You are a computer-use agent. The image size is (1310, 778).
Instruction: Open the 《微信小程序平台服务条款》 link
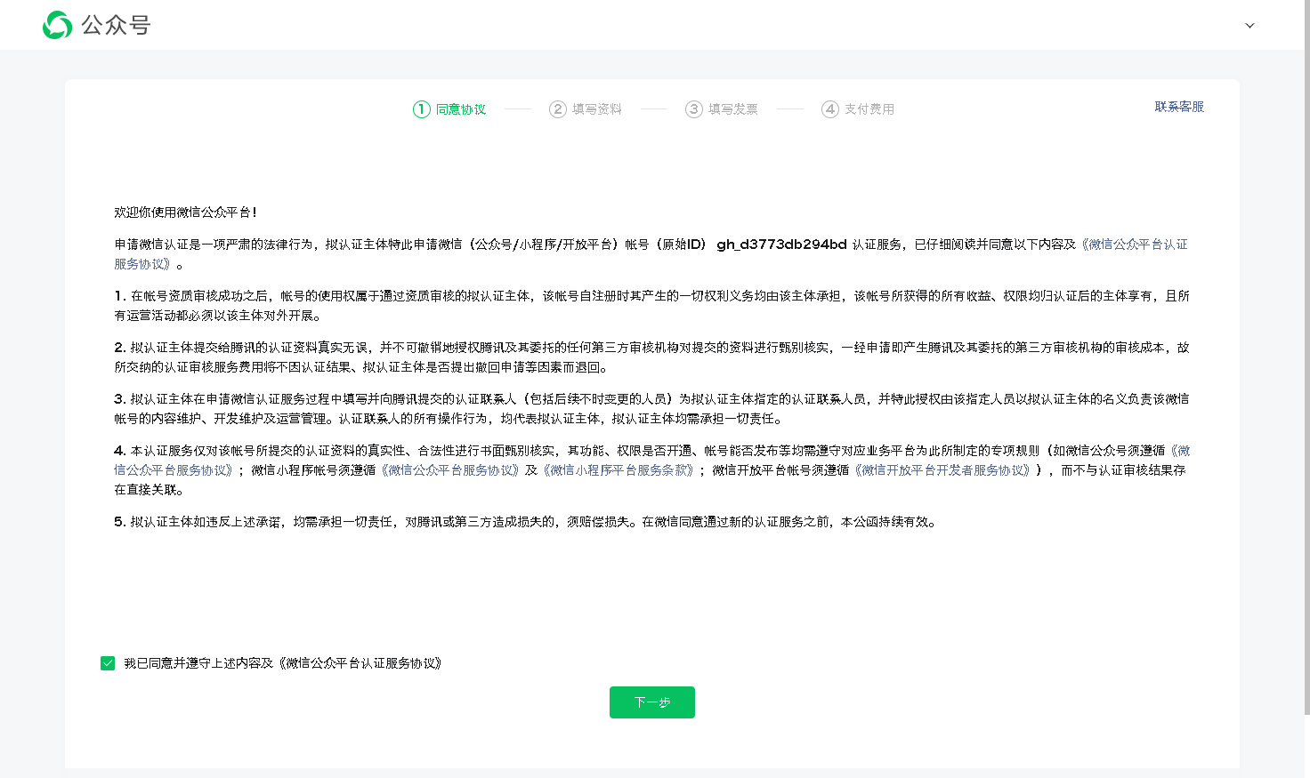pyautogui.click(x=620, y=470)
